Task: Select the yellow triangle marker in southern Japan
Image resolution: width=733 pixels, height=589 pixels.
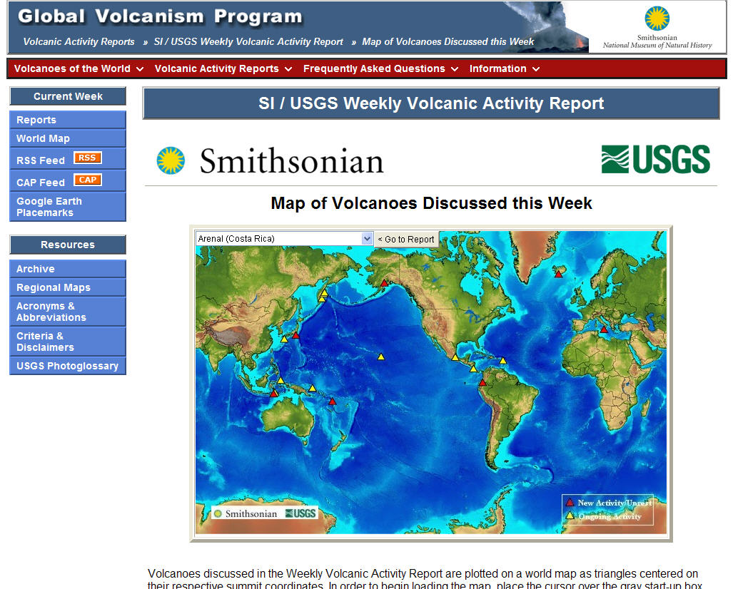Action: pyautogui.click(x=284, y=339)
